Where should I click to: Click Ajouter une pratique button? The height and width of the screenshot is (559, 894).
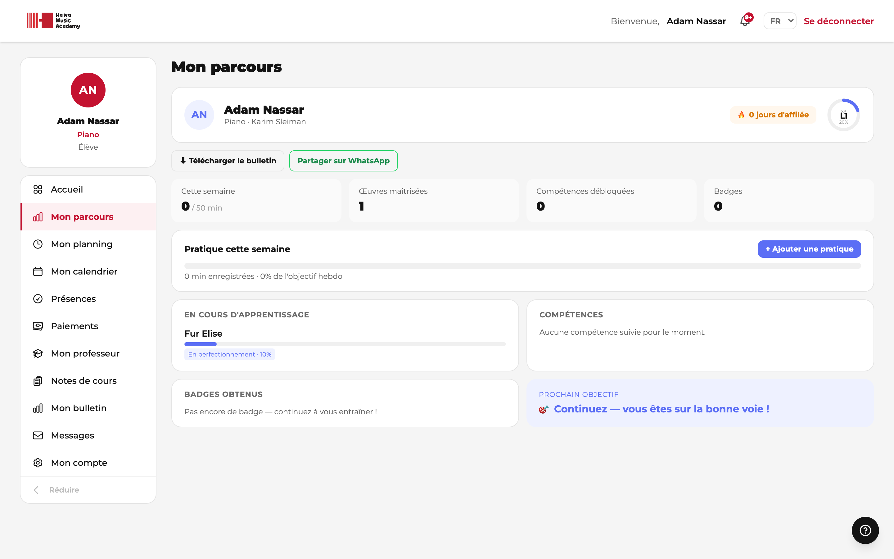809,249
